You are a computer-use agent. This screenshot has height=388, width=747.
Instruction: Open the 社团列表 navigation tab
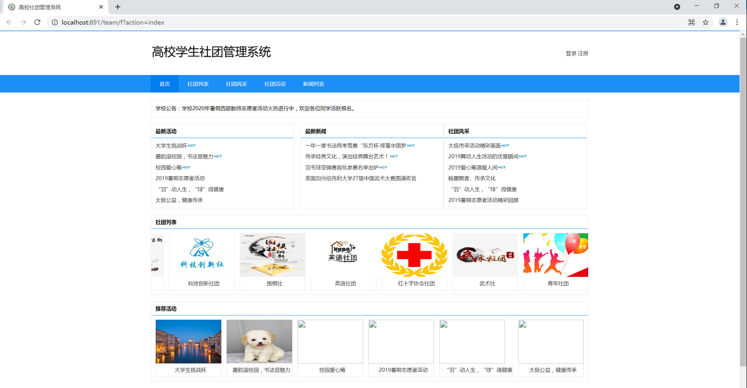coord(198,84)
